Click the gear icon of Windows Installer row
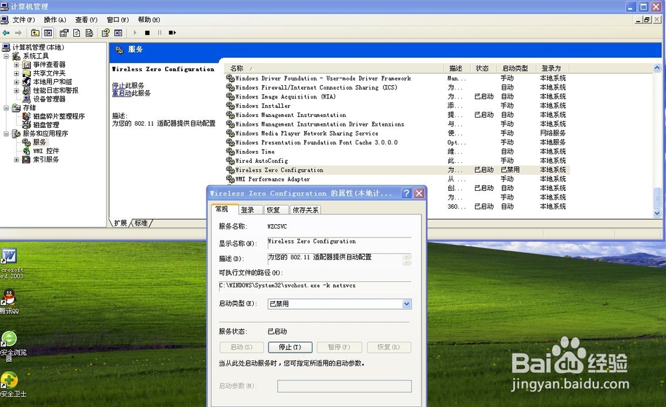The height and width of the screenshot is (407, 666). pyautogui.click(x=230, y=106)
